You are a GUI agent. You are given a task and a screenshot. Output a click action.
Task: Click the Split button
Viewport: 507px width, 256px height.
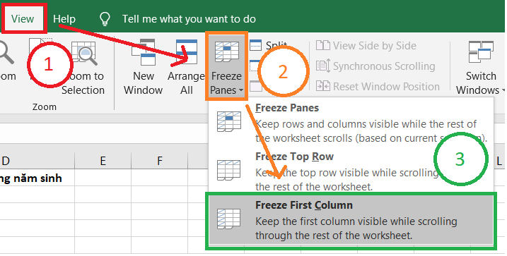(269, 45)
